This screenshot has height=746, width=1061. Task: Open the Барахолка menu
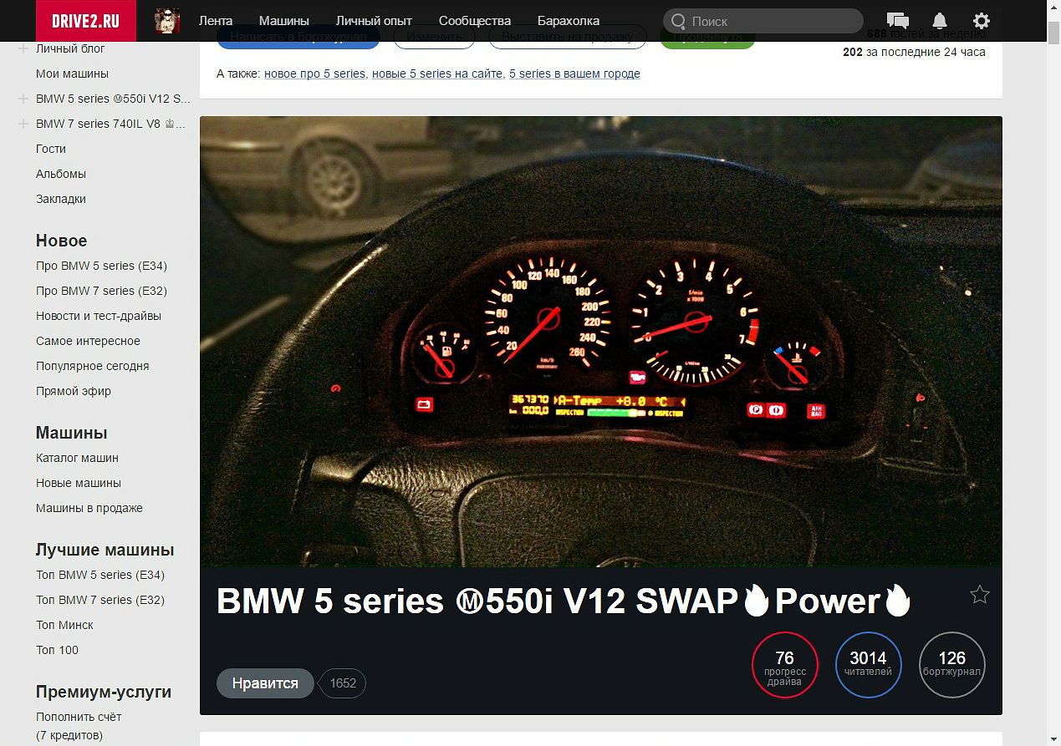click(569, 21)
